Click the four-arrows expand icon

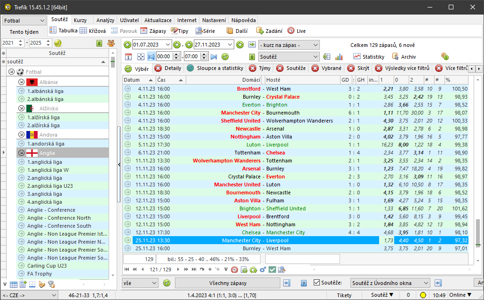[x=141, y=57]
